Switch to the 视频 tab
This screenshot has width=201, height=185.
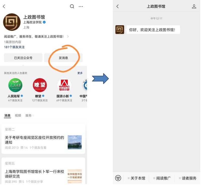point(18,115)
